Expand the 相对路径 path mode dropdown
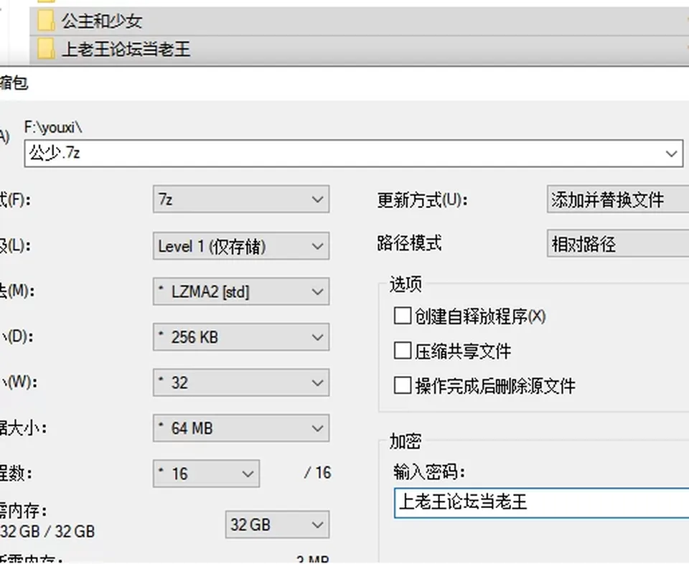689x564 pixels. point(618,243)
